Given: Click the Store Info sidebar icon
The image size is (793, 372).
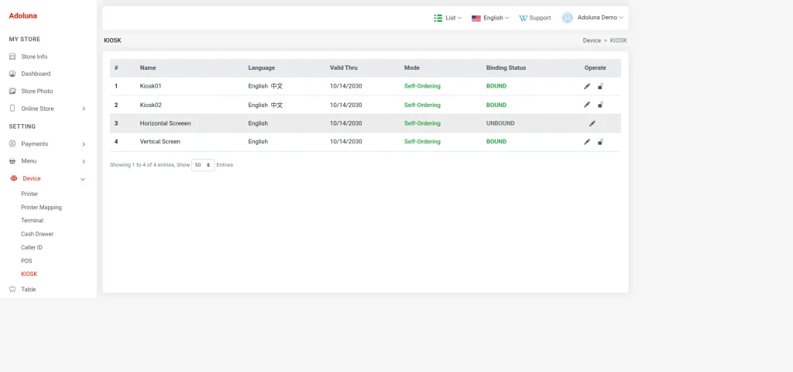Looking at the screenshot, I should [12, 57].
